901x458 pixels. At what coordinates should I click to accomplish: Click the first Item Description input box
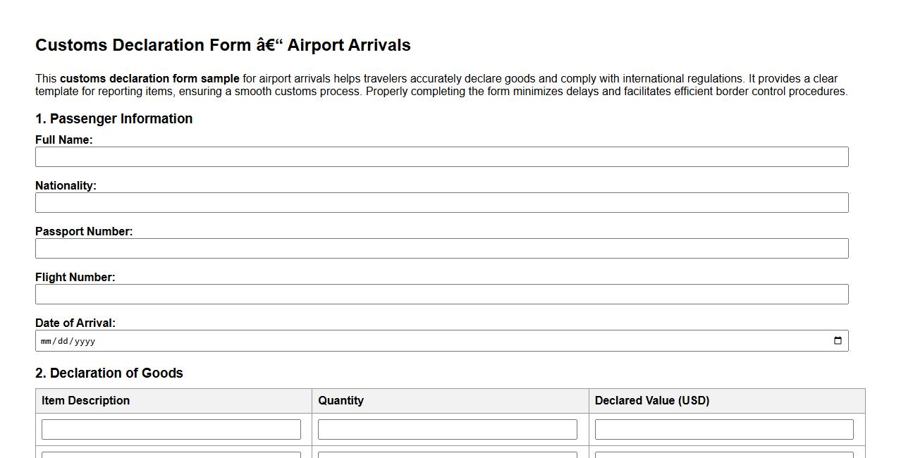click(x=171, y=428)
